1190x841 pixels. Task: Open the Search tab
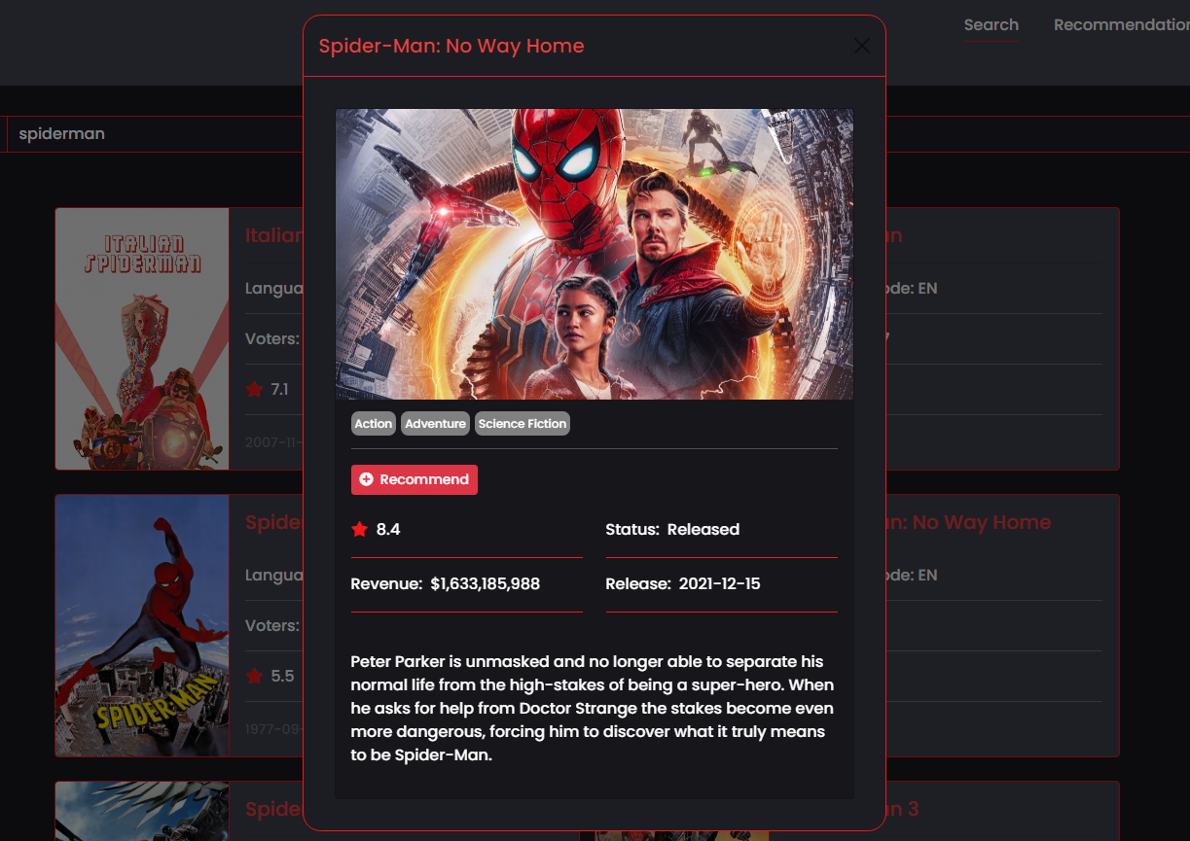click(992, 25)
